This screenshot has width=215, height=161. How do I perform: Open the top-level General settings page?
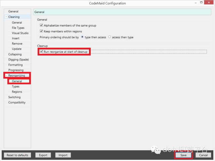pos(13,11)
